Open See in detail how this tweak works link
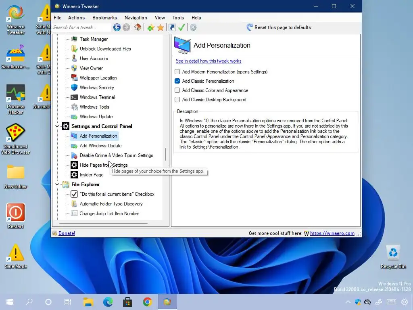 pos(209,61)
